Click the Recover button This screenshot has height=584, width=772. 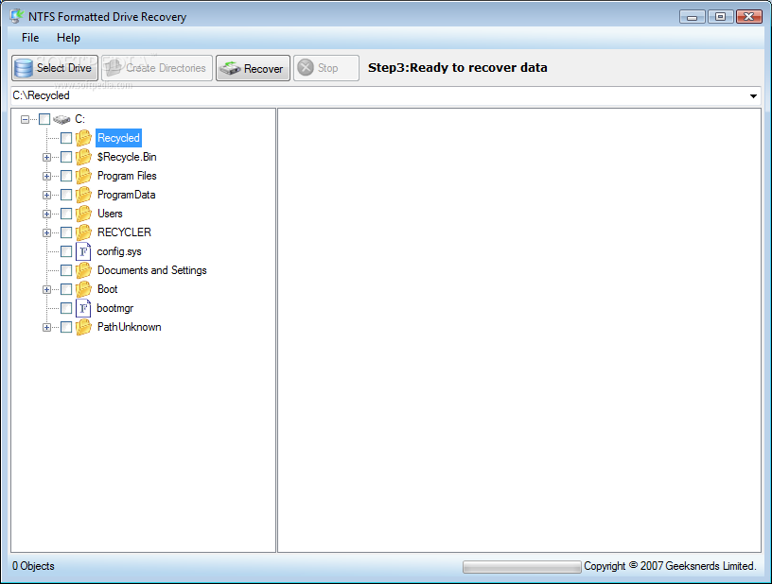(x=253, y=68)
